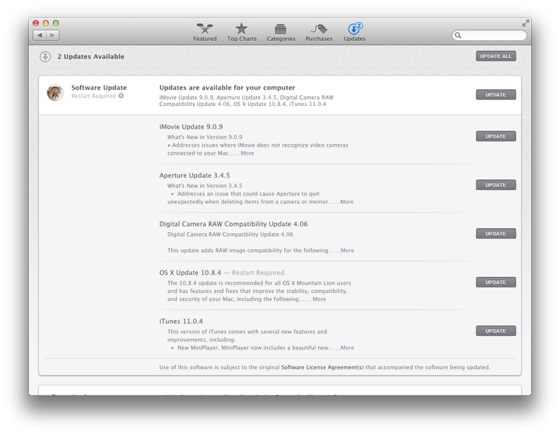Click 'Updates are available for your computer' heading
The height and width of the screenshot is (435, 560).
(227, 88)
